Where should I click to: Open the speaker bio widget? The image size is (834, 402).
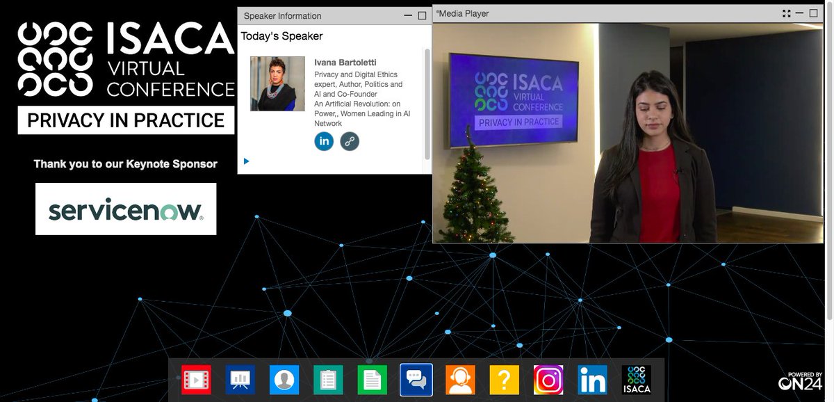coord(284,379)
